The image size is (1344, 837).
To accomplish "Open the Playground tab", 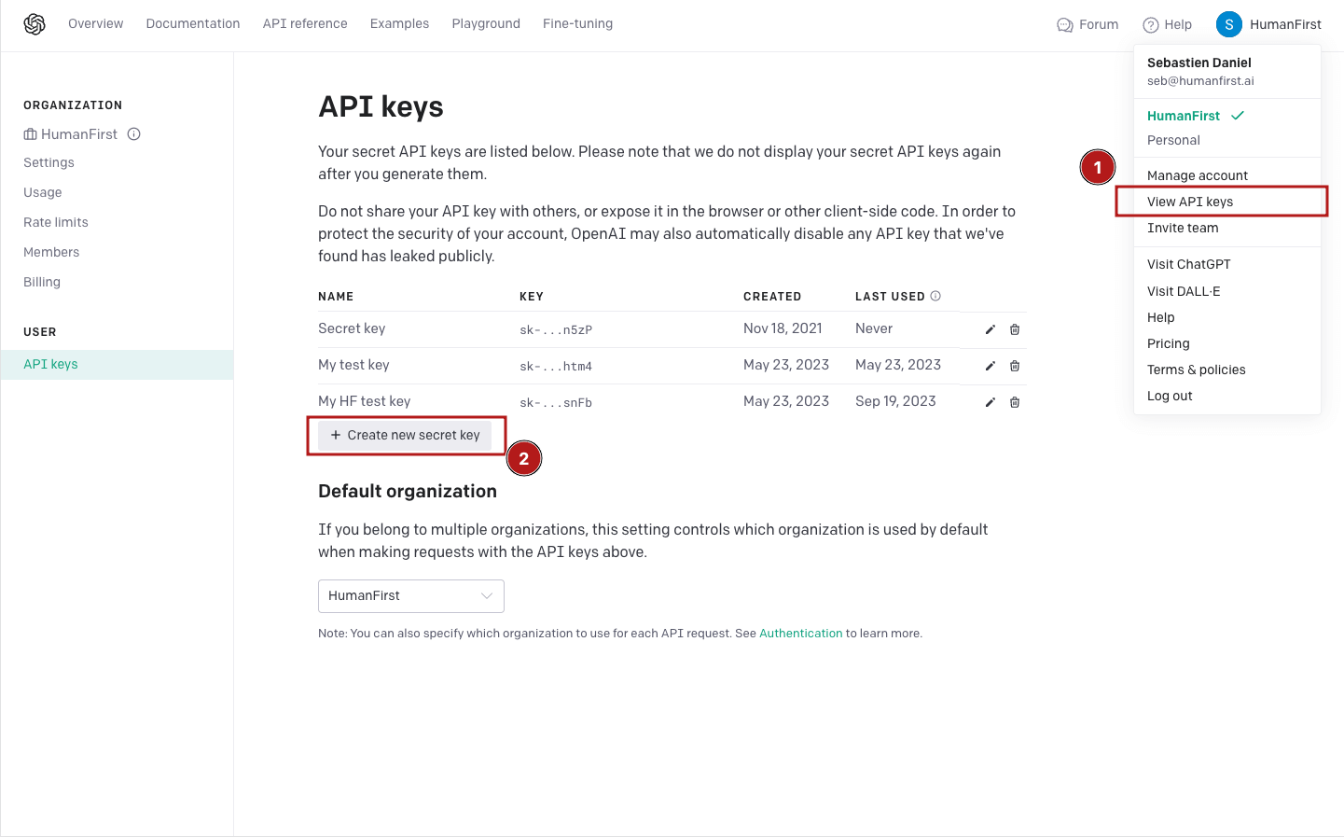I will click(x=486, y=23).
